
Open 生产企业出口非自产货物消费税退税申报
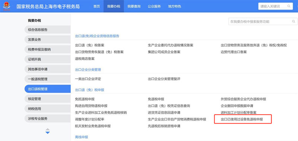(177, 119)
